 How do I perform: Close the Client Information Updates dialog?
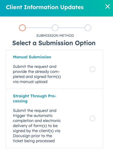pos(107,7)
